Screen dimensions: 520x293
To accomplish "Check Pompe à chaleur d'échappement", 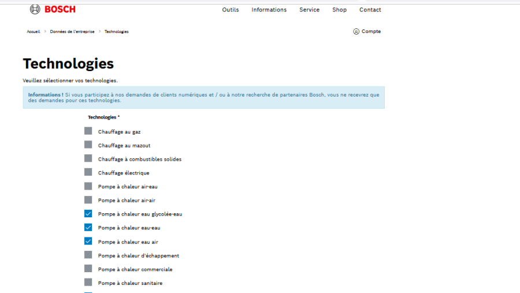I will click(88, 255).
